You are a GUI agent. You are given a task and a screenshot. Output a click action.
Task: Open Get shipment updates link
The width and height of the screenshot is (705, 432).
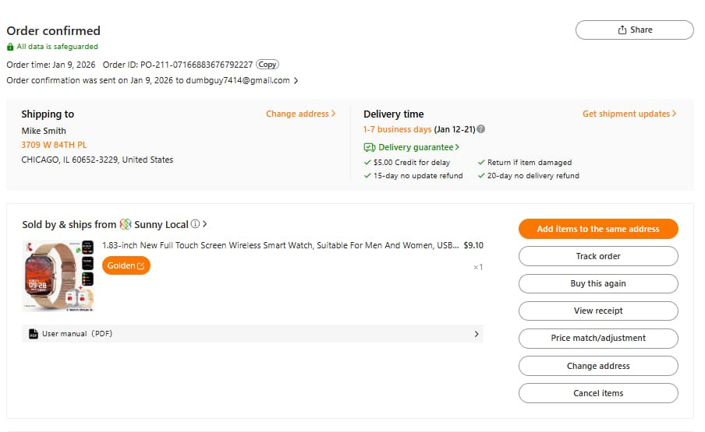click(x=629, y=114)
